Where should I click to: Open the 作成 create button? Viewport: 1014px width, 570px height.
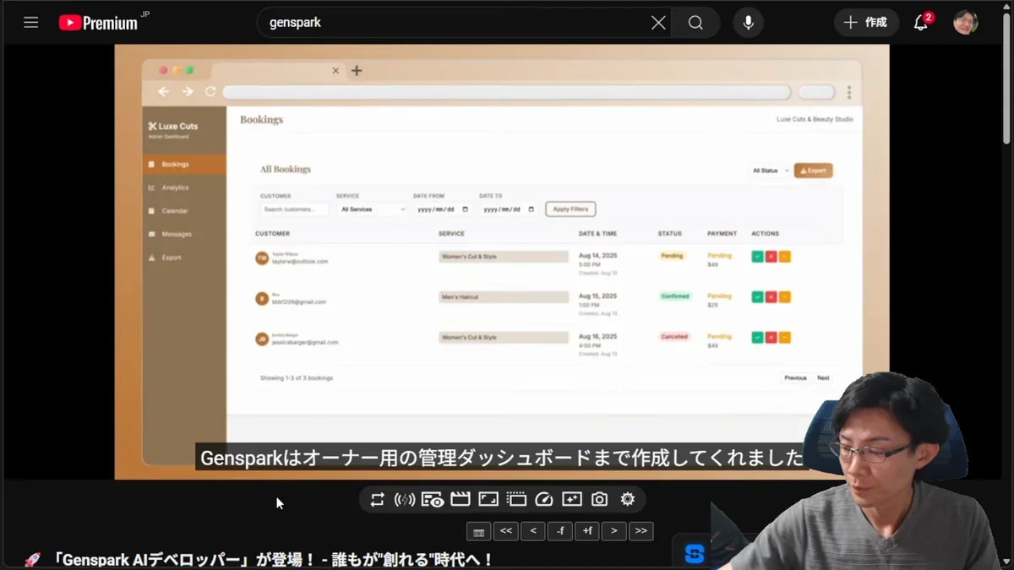pyautogui.click(x=866, y=23)
